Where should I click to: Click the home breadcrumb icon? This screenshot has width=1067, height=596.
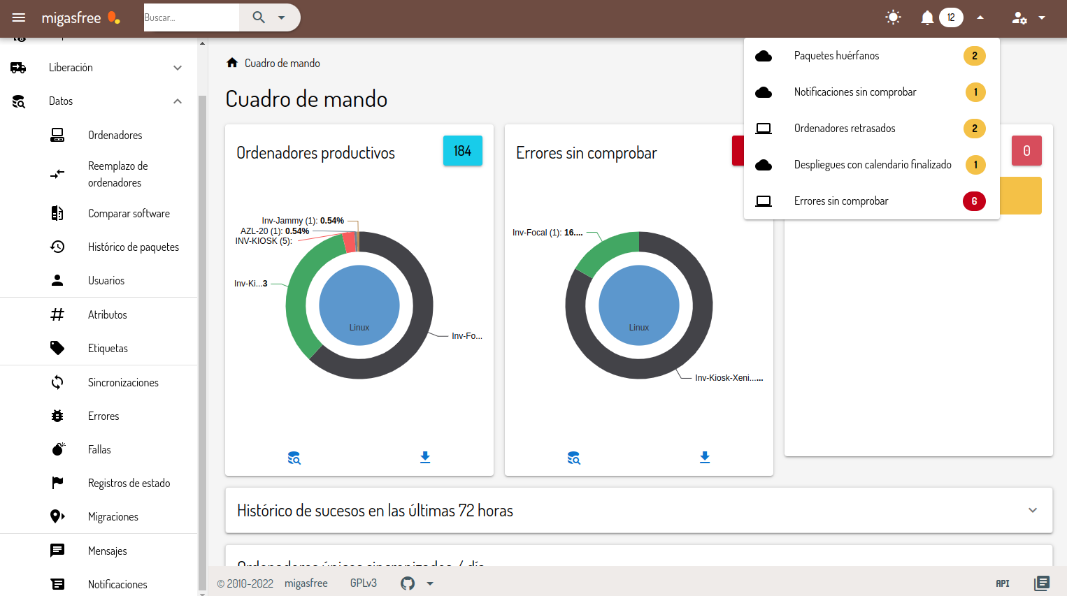[x=232, y=63]
